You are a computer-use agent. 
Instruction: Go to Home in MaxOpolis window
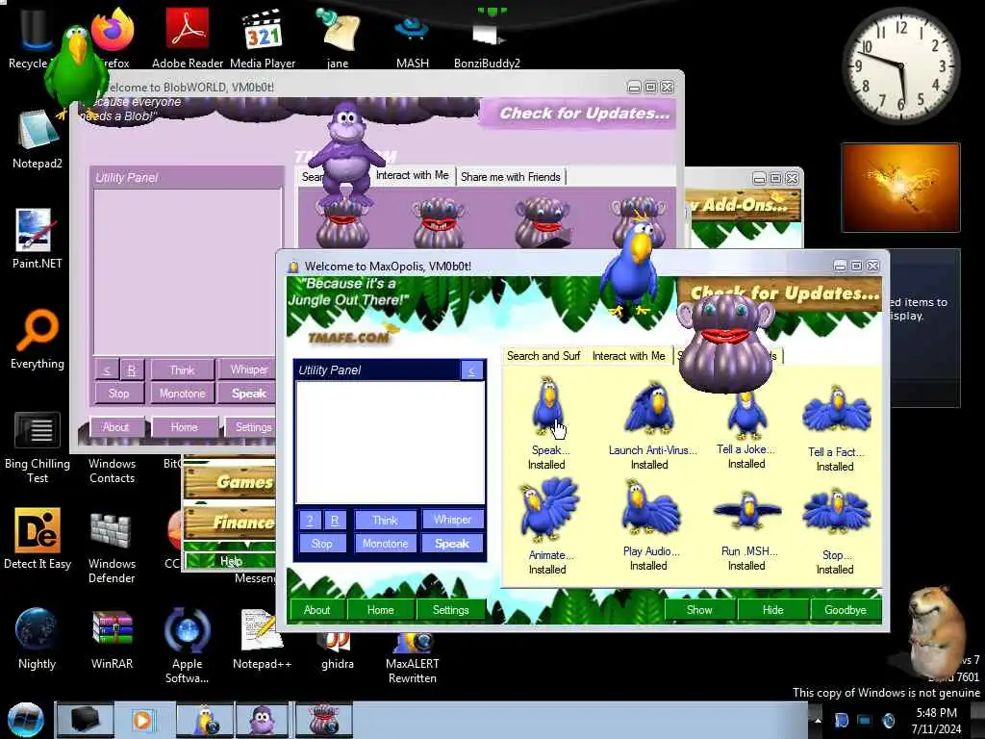tap(380, 609)
